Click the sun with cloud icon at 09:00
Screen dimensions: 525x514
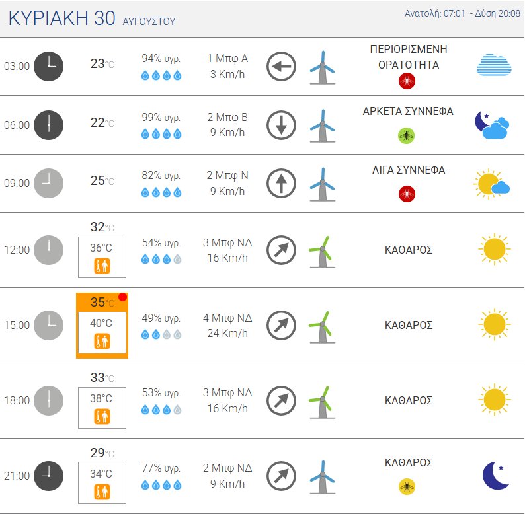click(x=491, y=184)
